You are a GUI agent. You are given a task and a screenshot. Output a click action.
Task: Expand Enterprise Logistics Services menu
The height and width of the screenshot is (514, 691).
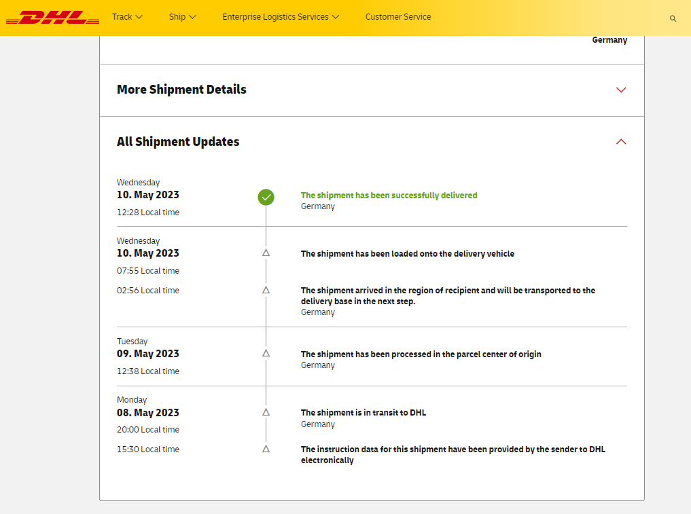pyautogui.click(x=281, y=17)
